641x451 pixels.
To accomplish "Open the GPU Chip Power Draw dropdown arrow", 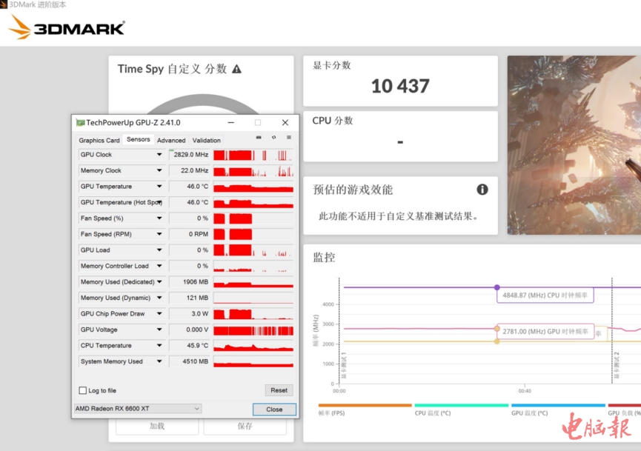I will (x=159, y=314).
